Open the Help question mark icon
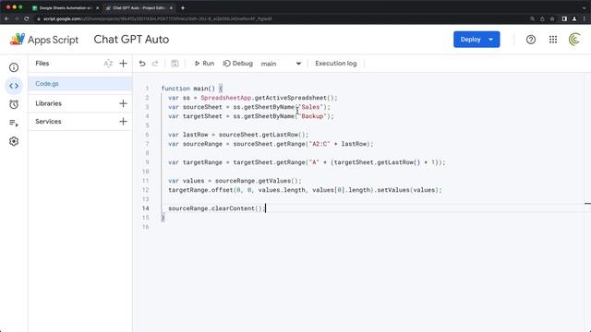Image resolution: width=591 pixels, height=332 pixels. click(531, 40)
